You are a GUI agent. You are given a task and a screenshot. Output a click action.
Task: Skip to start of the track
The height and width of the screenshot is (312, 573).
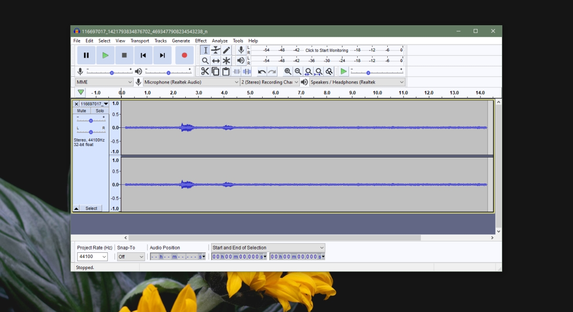pos(143,55)
